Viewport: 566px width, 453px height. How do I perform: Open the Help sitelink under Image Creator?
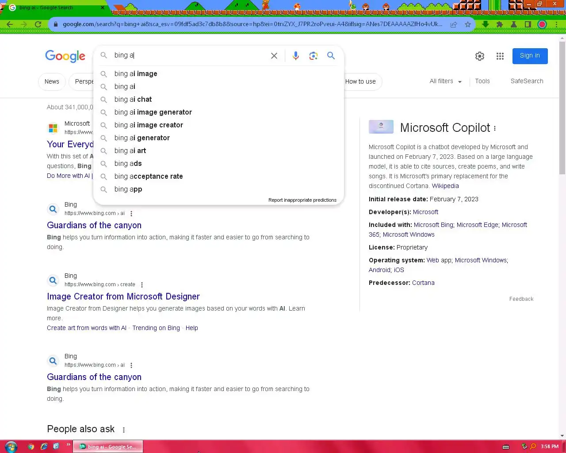pyautogui.click(x=192, y=328)
